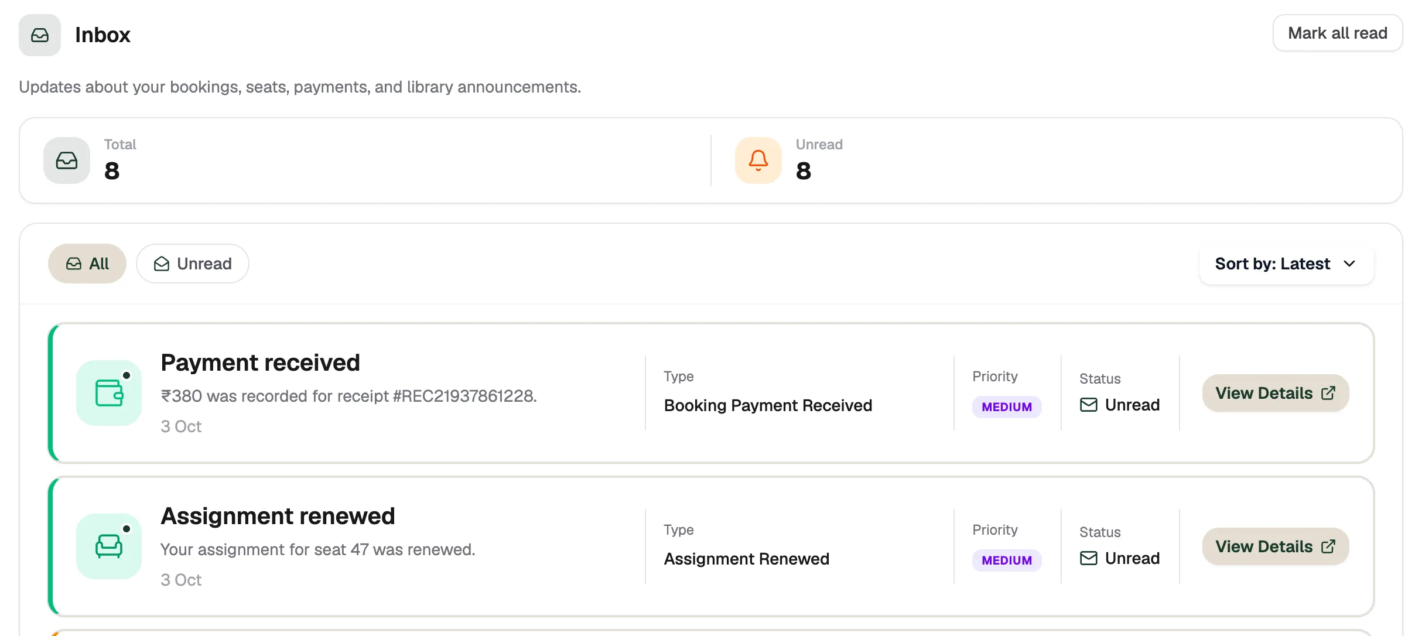1422x636 pixels.
Task: Click text 'Your assignment for seat 47 was renewed.'
Action: tap(317, 550)
